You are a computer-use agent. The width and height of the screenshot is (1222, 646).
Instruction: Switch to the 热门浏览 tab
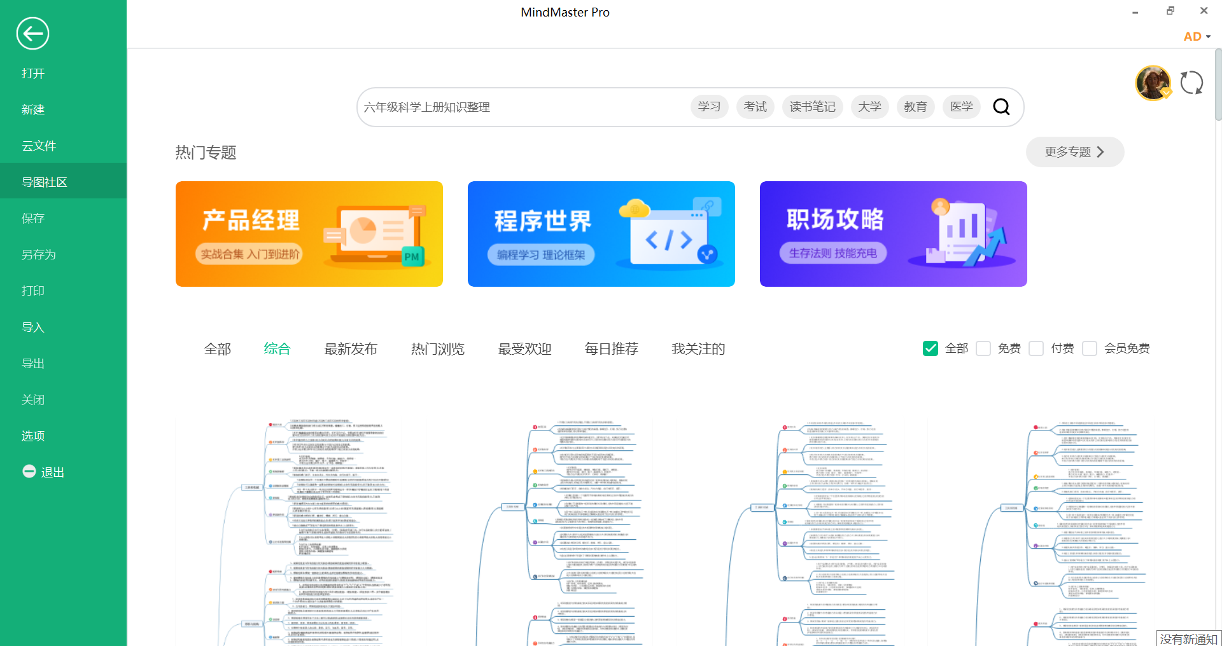pos(438,348)
